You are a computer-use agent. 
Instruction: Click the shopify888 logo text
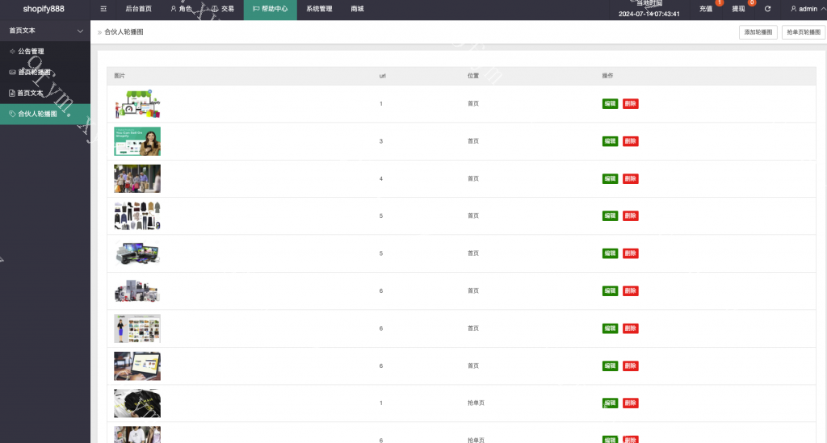(44, 9)
